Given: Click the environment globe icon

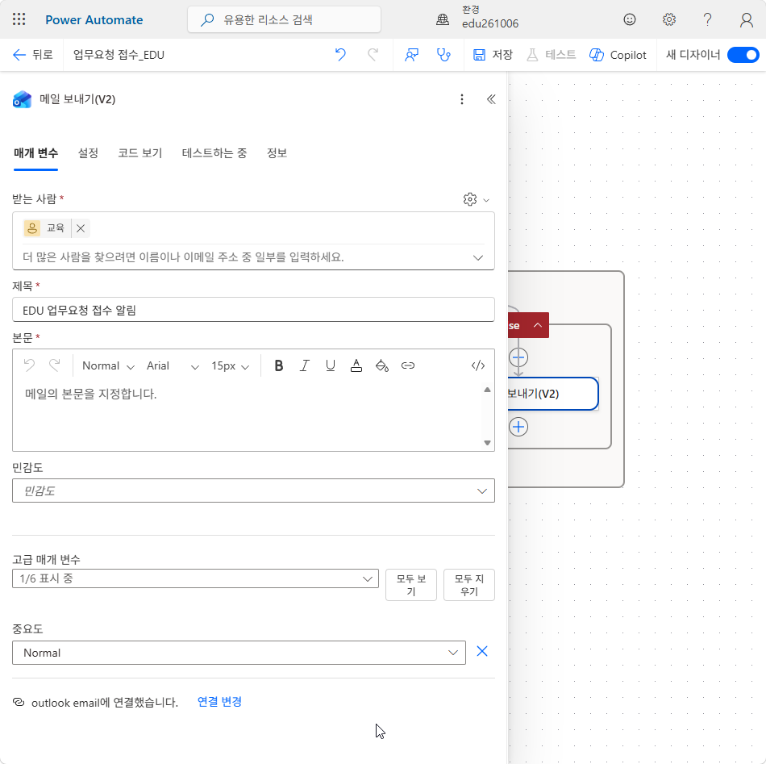Looking at the screenshot, I should tap(443, 19).
